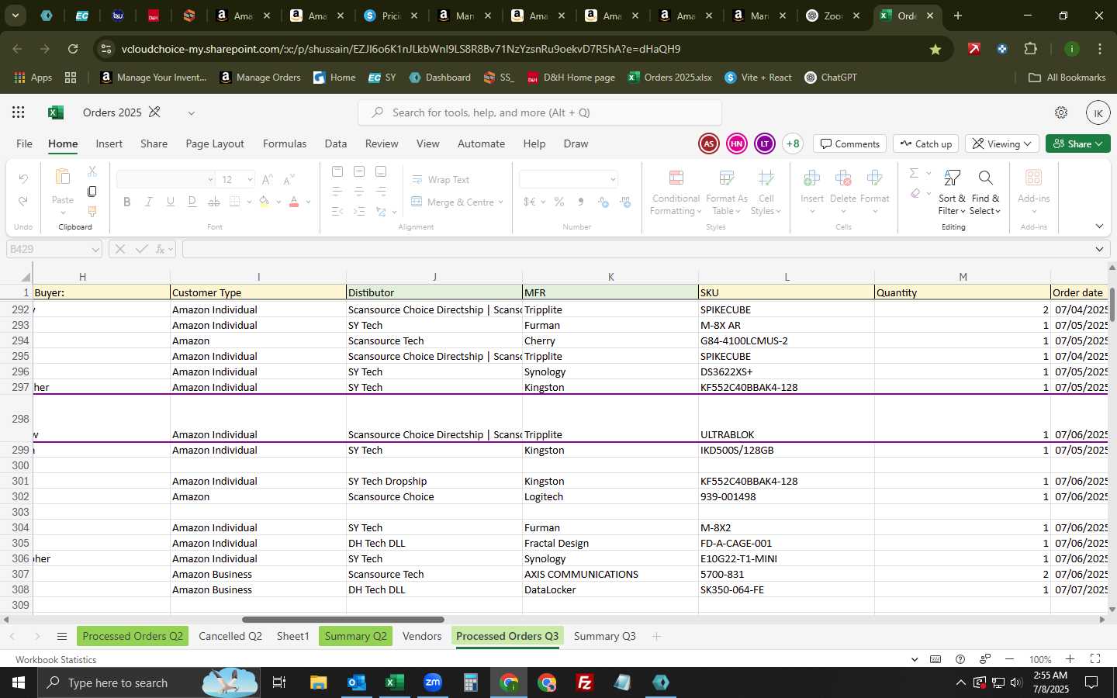Switch to the Formulas ribbon tab
This screenshot has height=698, width=1117.
[285, 143]
